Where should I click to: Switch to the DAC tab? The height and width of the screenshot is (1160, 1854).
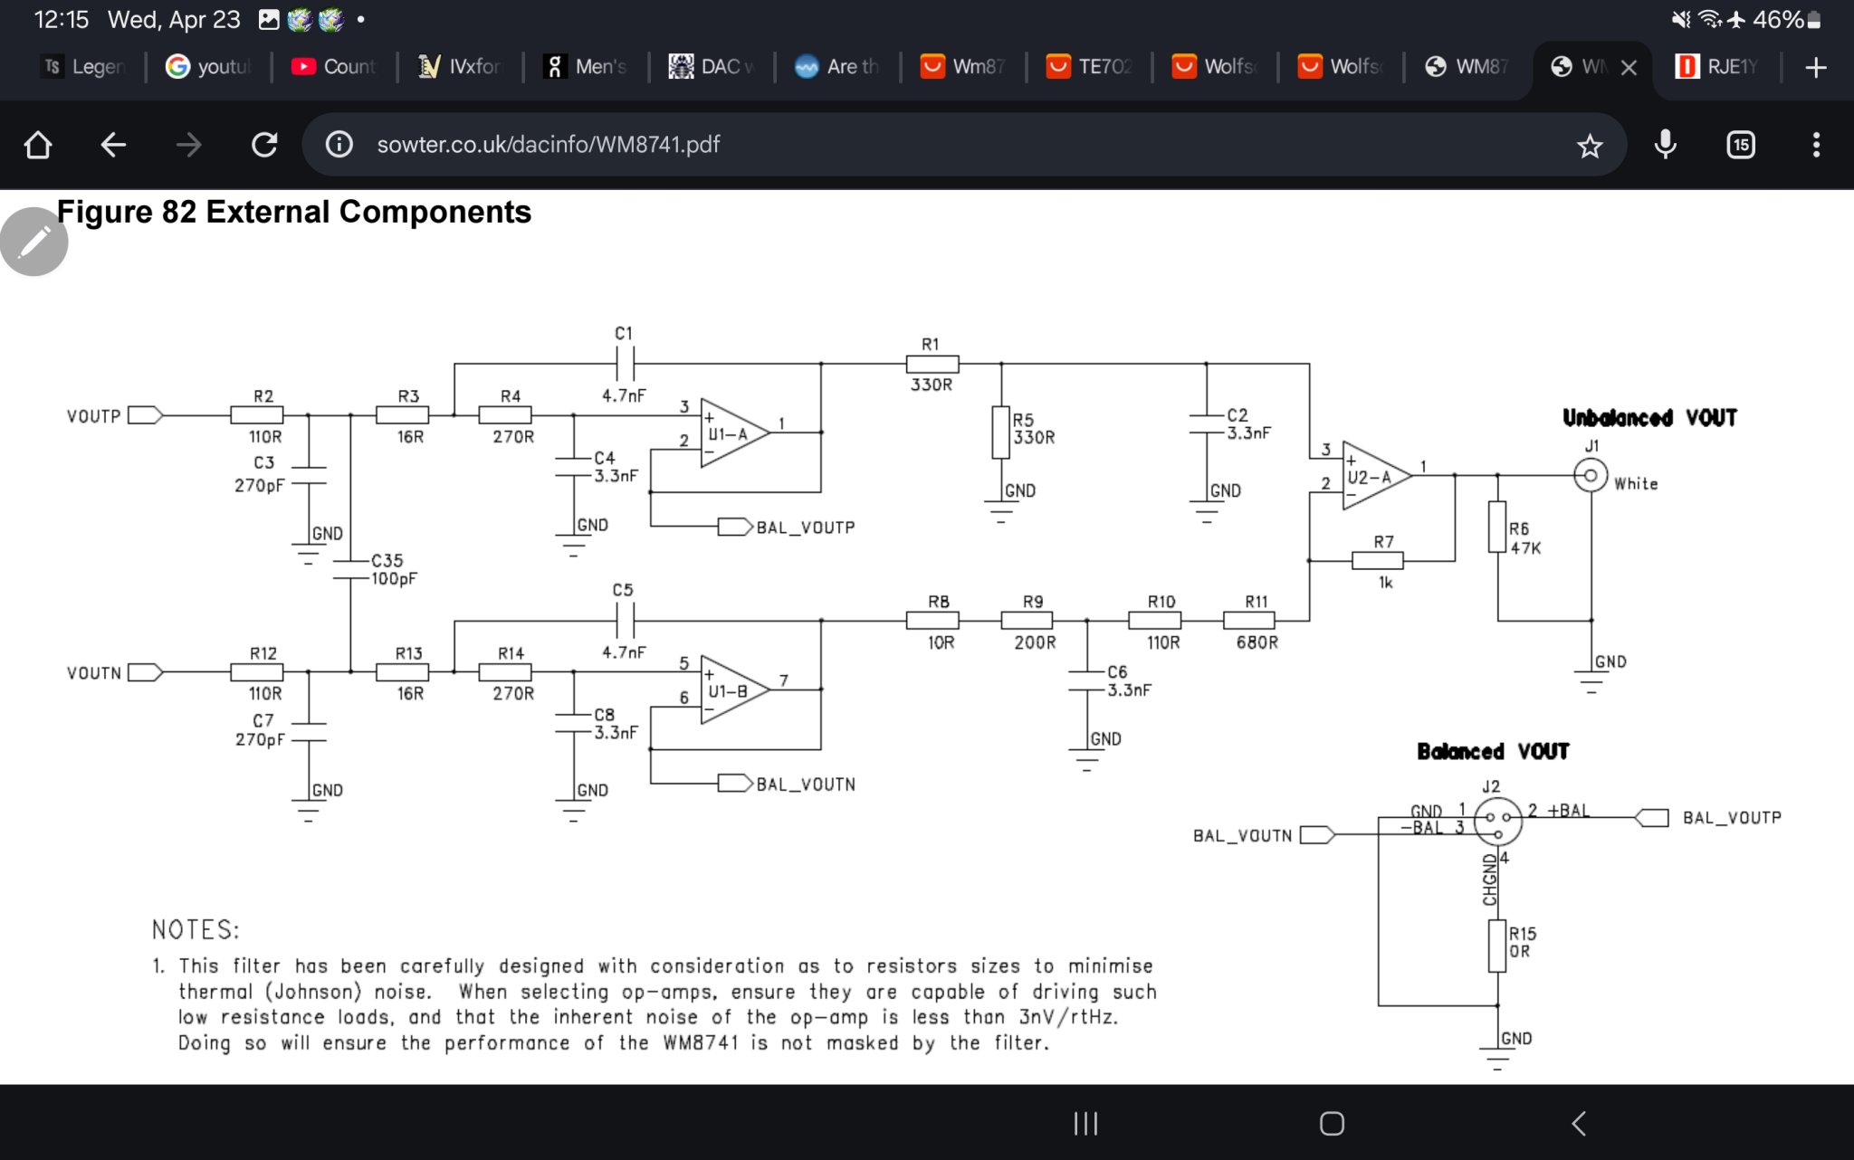(712, 67)
